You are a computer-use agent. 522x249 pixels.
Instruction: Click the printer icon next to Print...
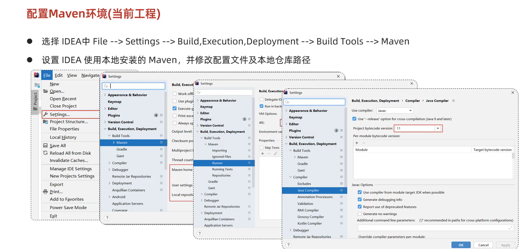[x=46, y=192]
